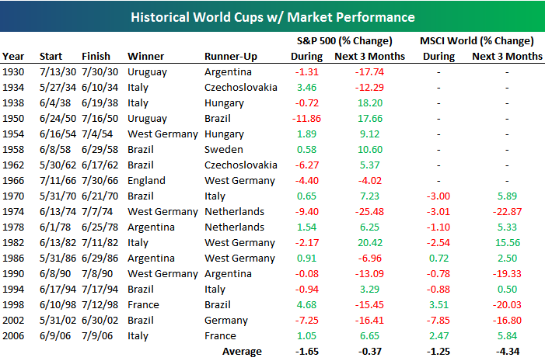Click the 1970 MSCI Next 3 Months value 5.89
This screenshot has height=361, width=545.
click(x=507, y=196)
